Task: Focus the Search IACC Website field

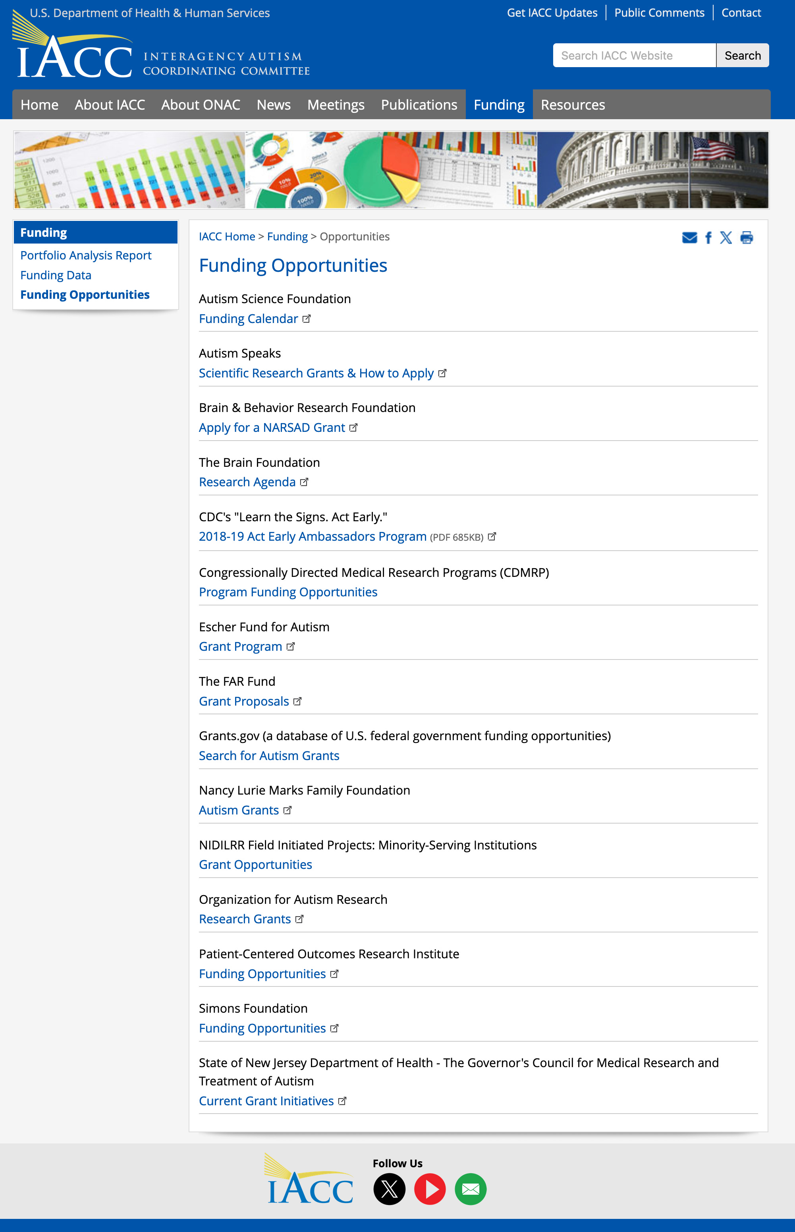Action: [x=635, y=55]
